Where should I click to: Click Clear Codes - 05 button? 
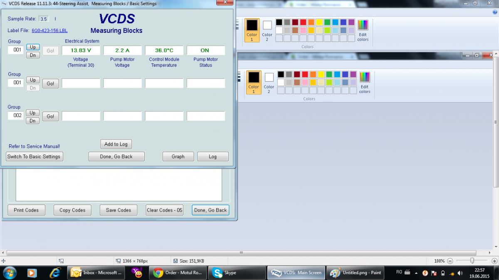tap(165, 210)
